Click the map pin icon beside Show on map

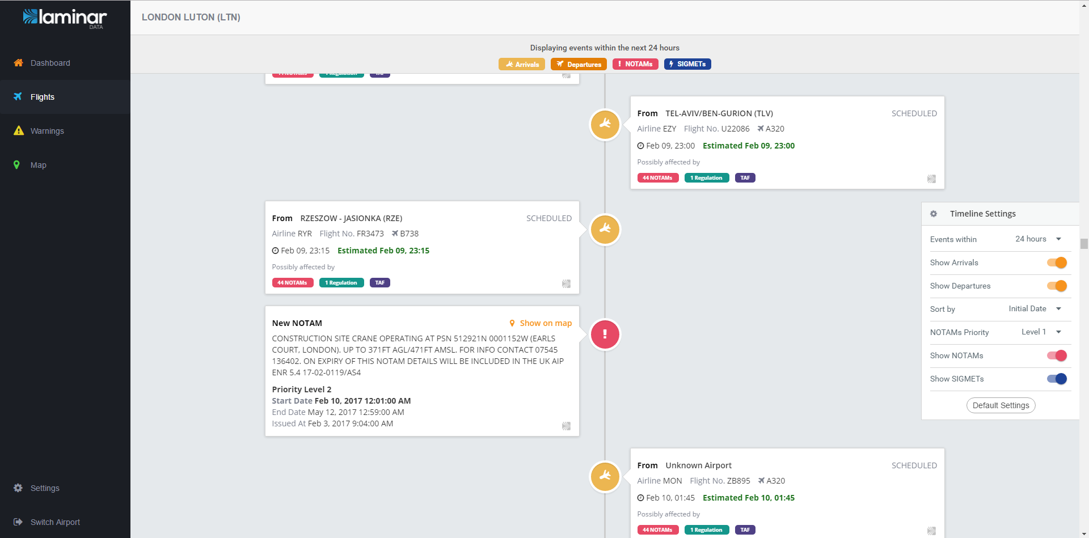pyautogui.click(x=512, y=323)
